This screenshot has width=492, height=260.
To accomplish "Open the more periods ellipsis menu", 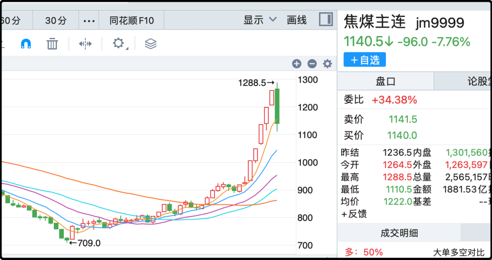I will (89, 20).
